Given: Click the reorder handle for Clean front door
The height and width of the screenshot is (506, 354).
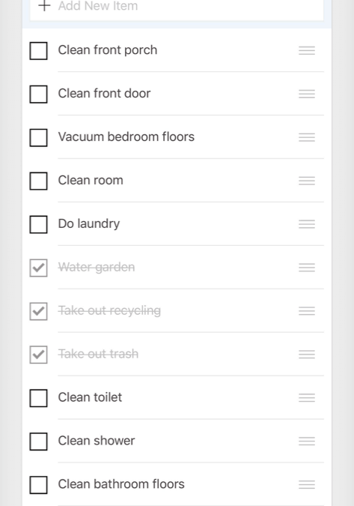Looking at the screenshot, I should 307,94.
